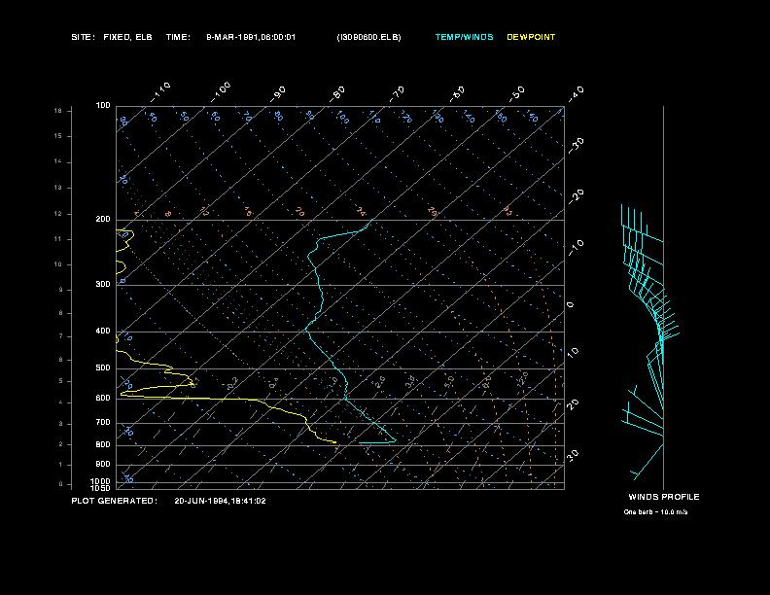
Task: Click the -10 temperature label on right edge
Action: pyautogui.click(x=576, y=247)
